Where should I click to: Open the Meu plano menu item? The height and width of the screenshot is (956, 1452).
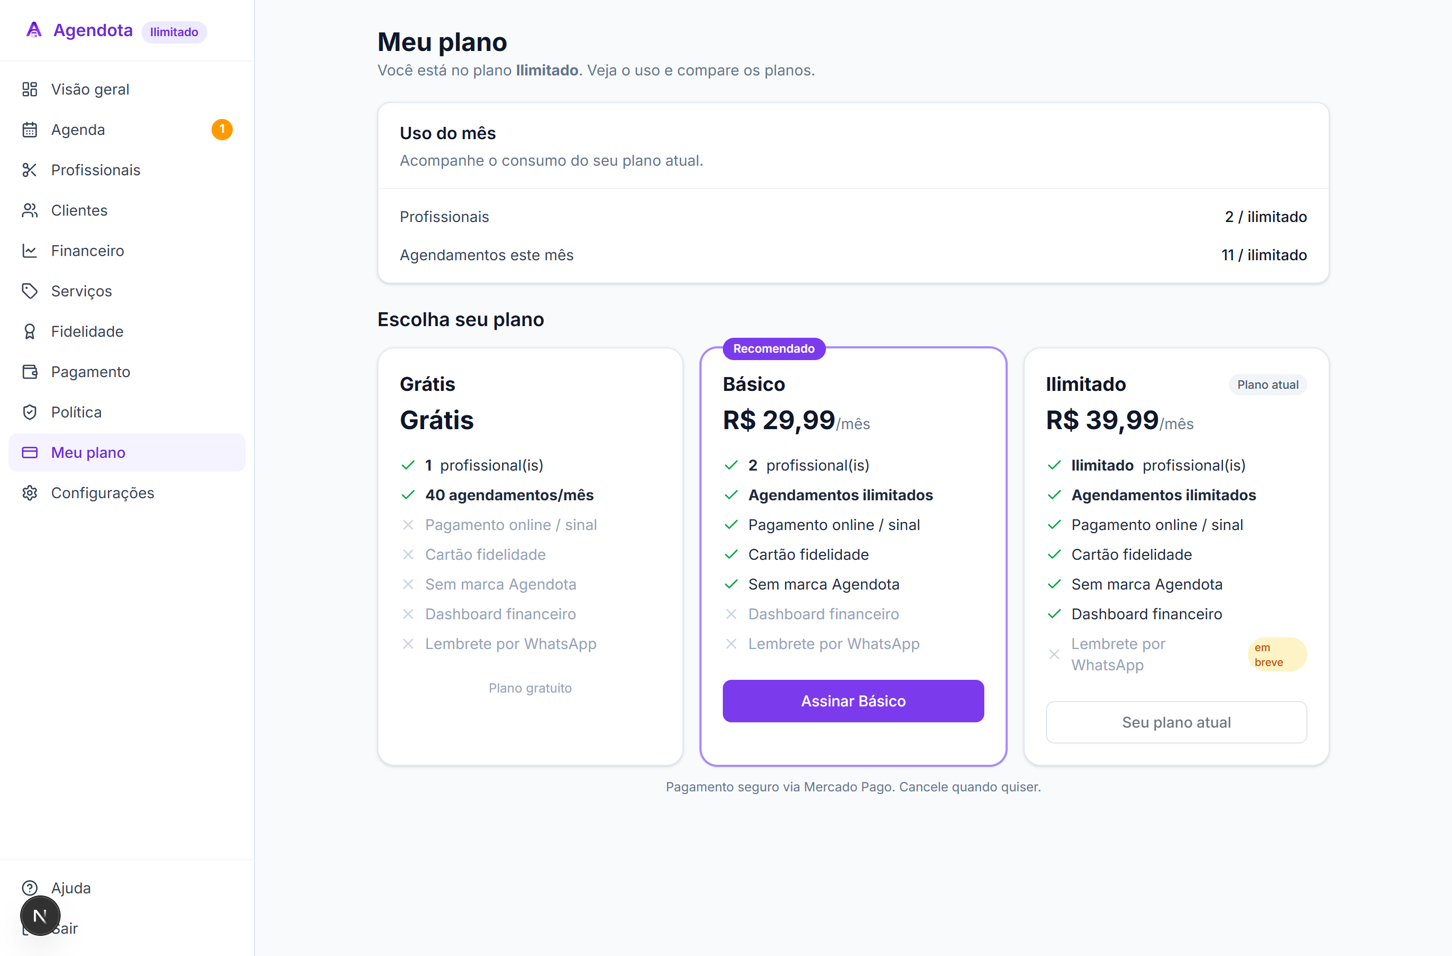tap(127, 453)
